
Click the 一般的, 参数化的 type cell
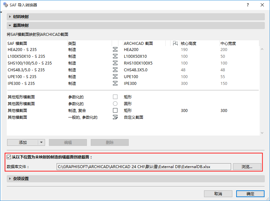point(83,117)
